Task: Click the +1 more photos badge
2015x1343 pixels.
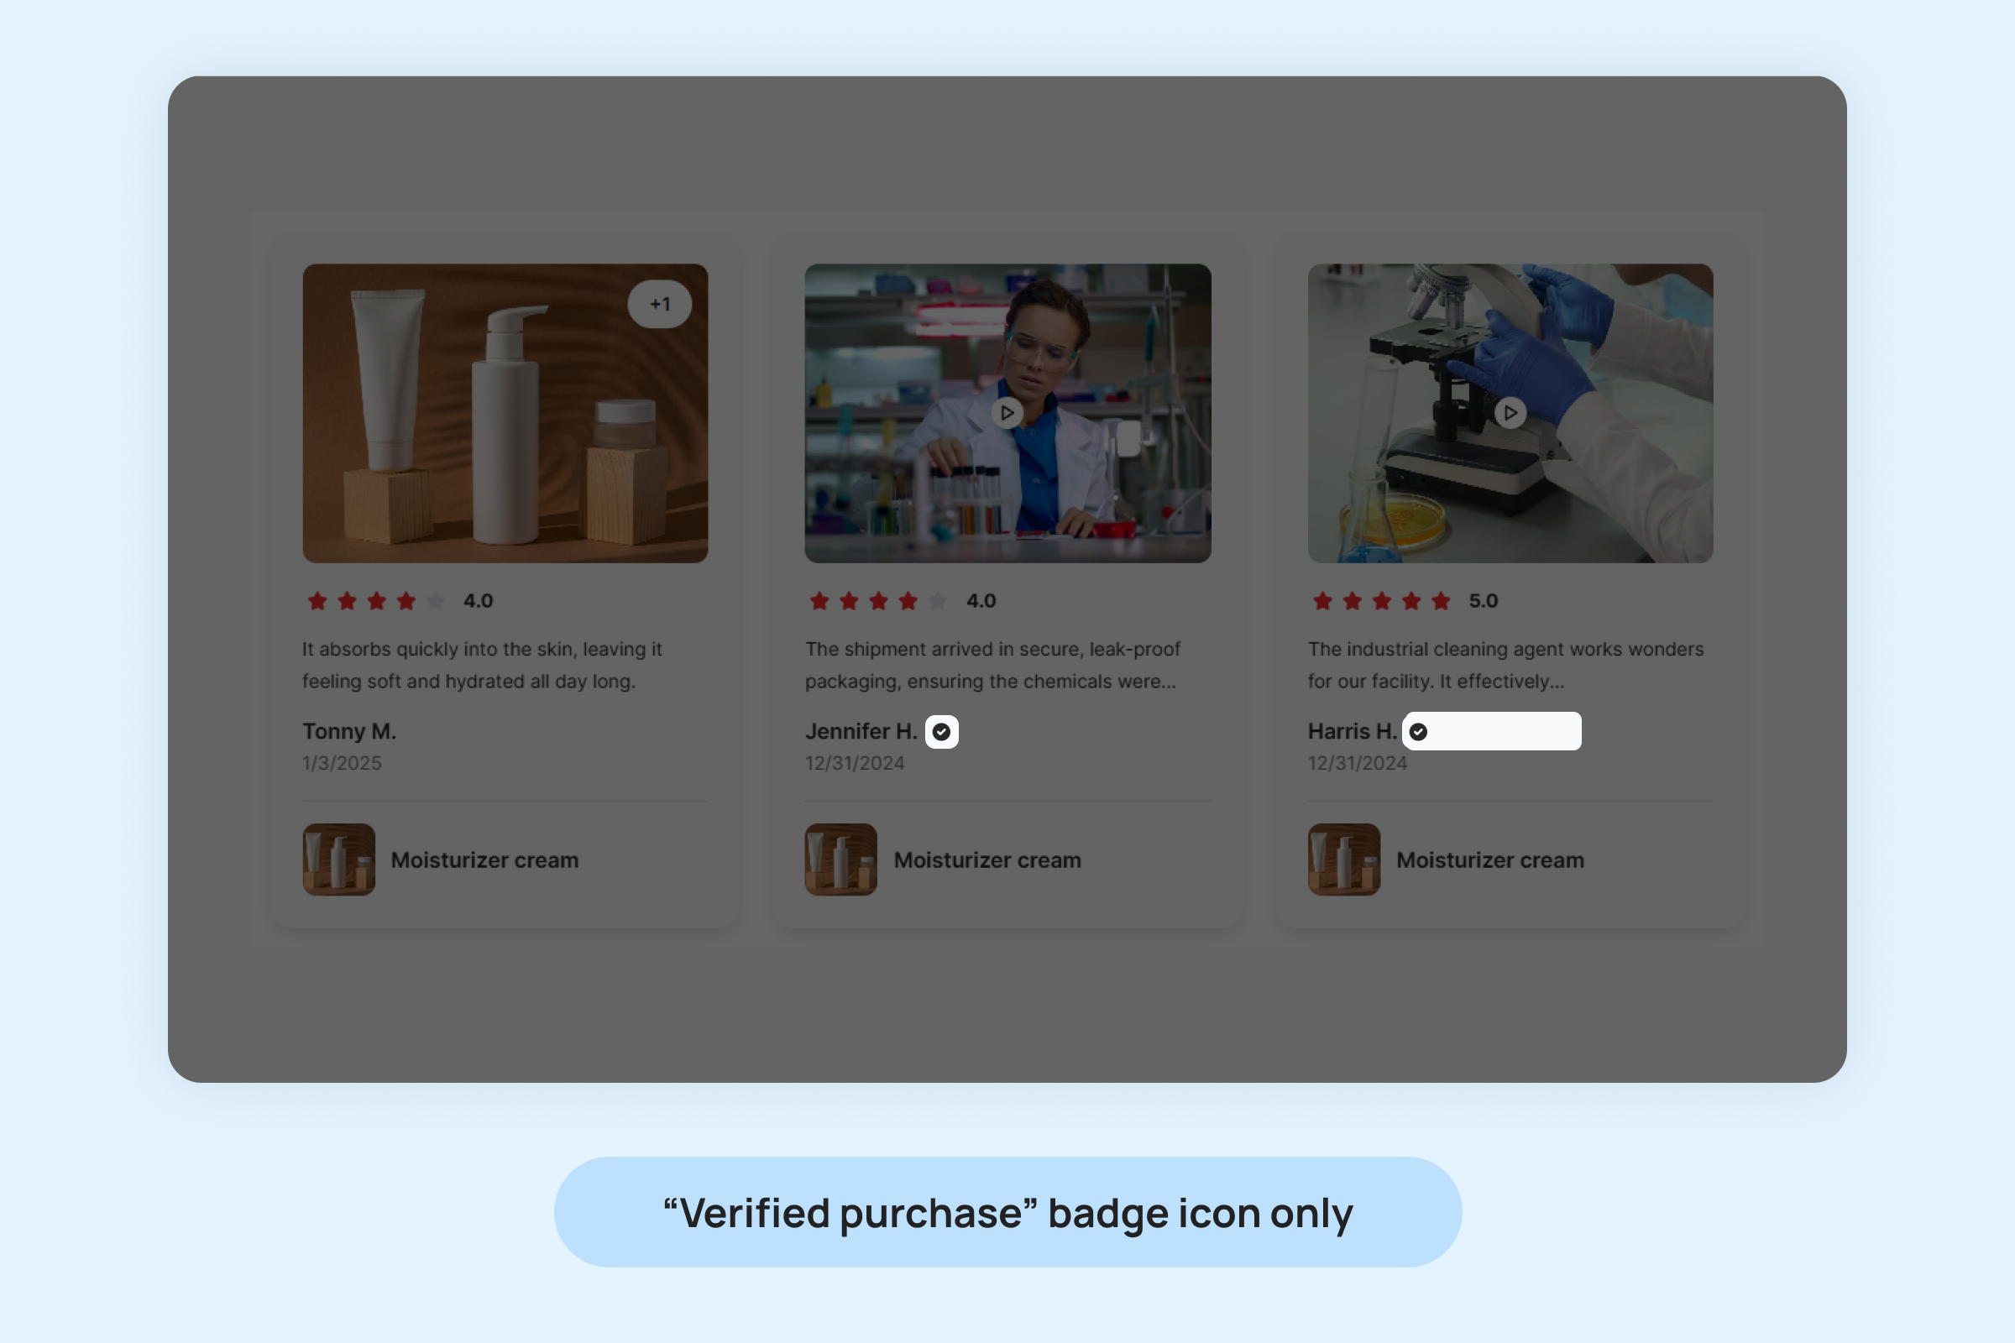Action: pyautogui.click(x=659, y=304)
